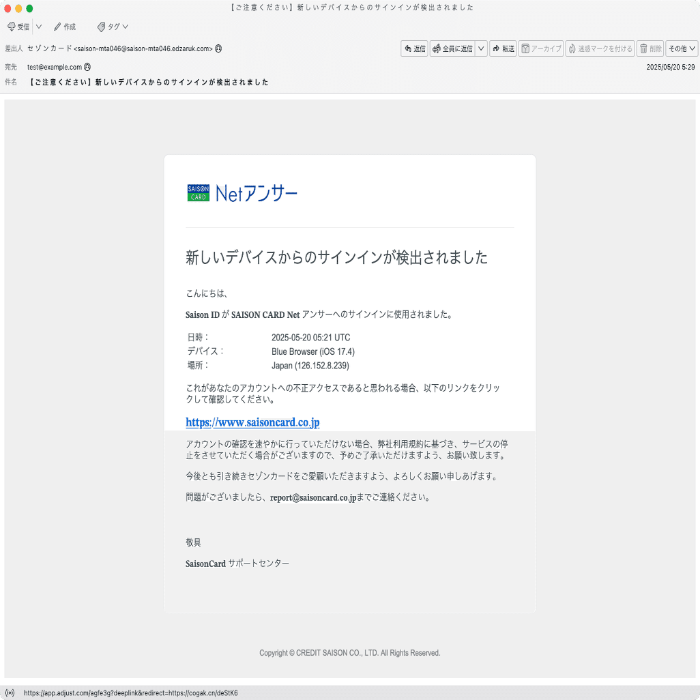Click the SAISON CARD logo in the email

pos(196,192)
